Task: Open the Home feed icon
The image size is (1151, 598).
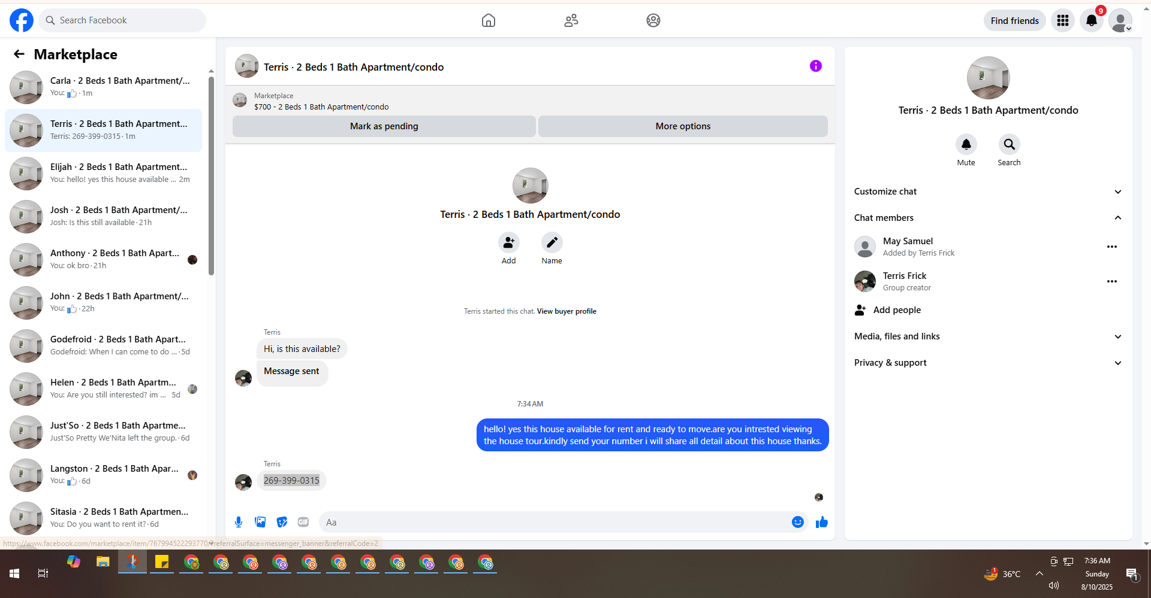Action: pyautogui.click(x=489, y=20)
